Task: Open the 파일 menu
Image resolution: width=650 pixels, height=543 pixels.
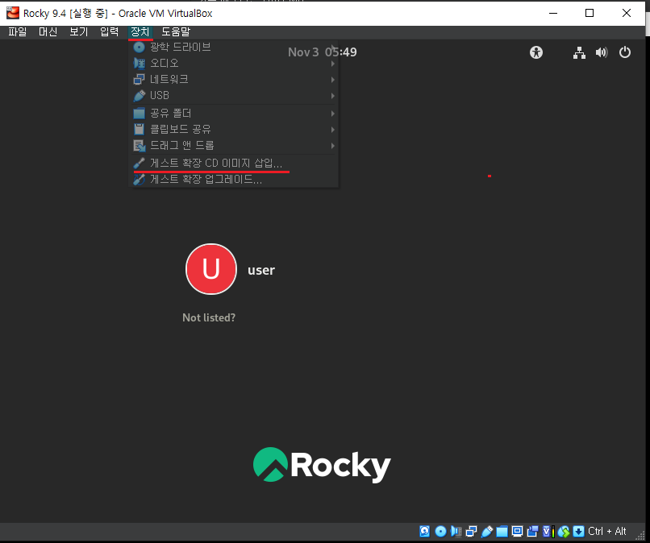Action: tap(18, 32)
